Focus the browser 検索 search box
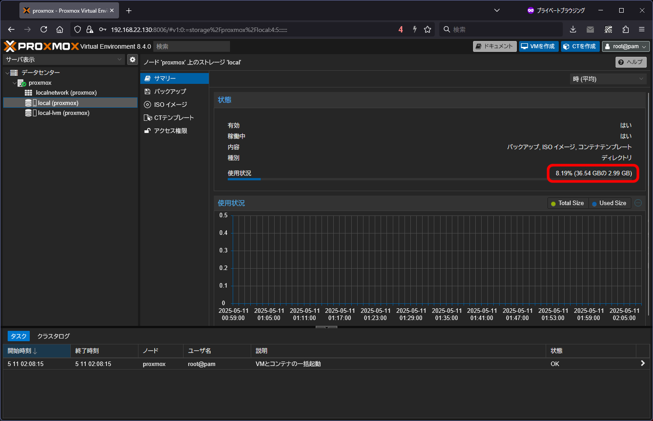Image resolution: width=653 pixels, height=421 pixels. coord(501,29)
